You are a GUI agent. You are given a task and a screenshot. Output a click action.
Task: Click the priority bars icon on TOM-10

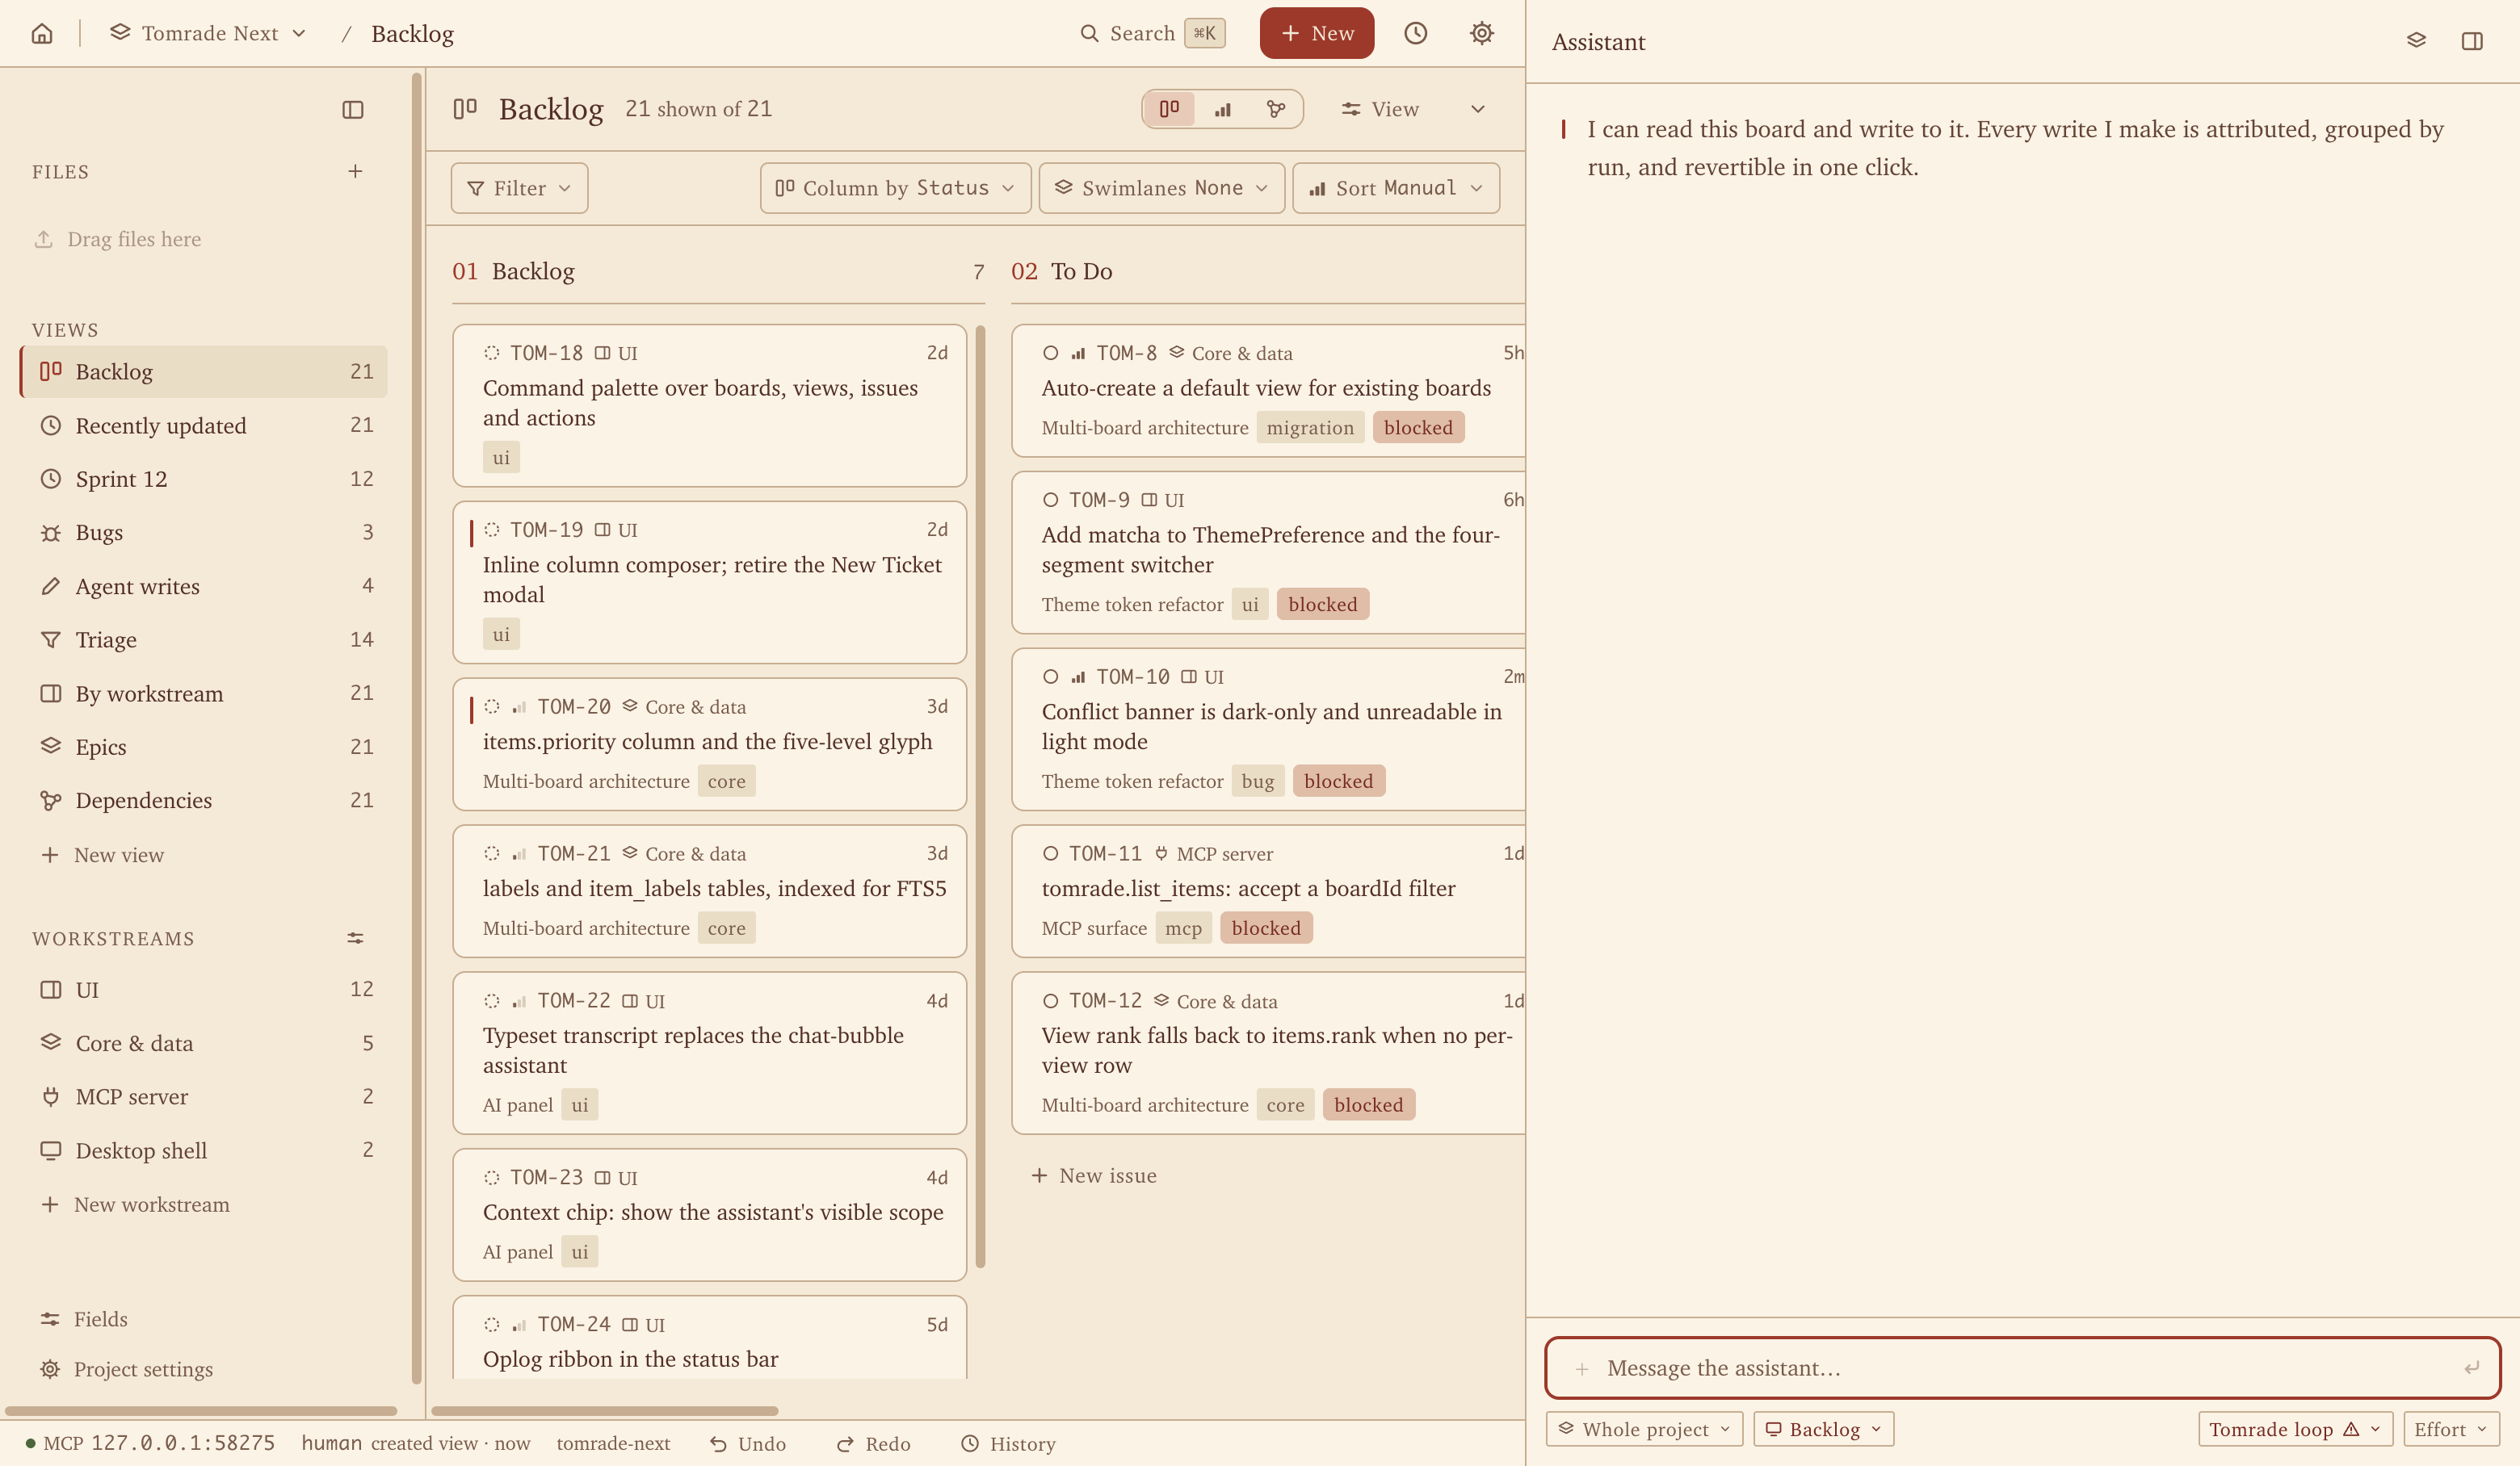click(x=1078, y=676)
